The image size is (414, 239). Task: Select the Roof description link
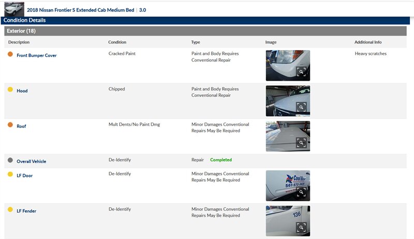[21, 126]
